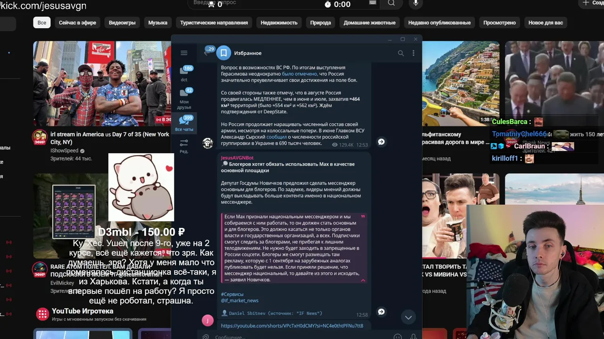Open CarlBraun chat username
Screen dimensions: 604x339
tap(529, 146)
